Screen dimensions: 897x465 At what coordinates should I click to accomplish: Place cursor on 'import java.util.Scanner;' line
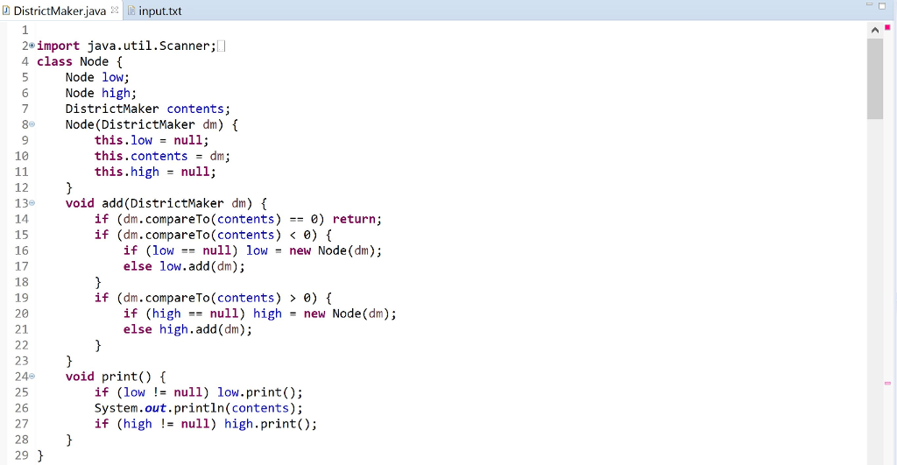(x=126, y=46)
